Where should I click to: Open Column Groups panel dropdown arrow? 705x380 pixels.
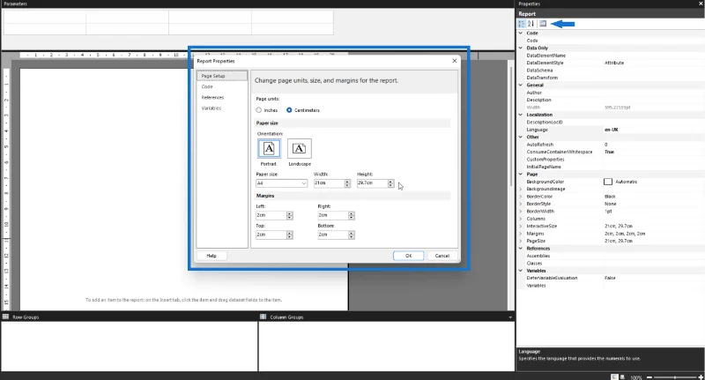[x=510, y=317]
